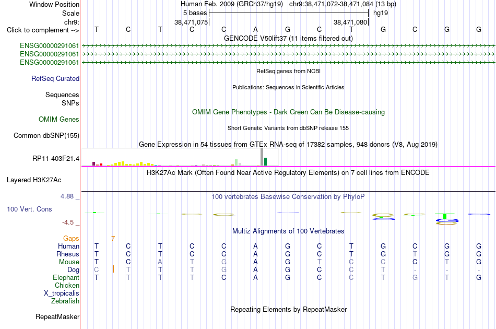Click the '5 bases' scale text
The image size is (496, 329).
coord(195,13)
